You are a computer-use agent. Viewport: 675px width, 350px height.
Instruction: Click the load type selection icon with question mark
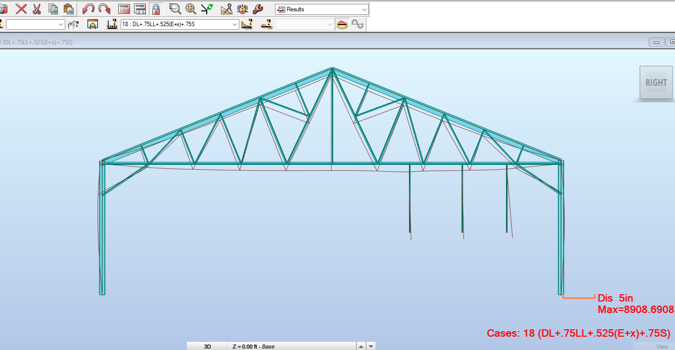(x=247, y=24)
